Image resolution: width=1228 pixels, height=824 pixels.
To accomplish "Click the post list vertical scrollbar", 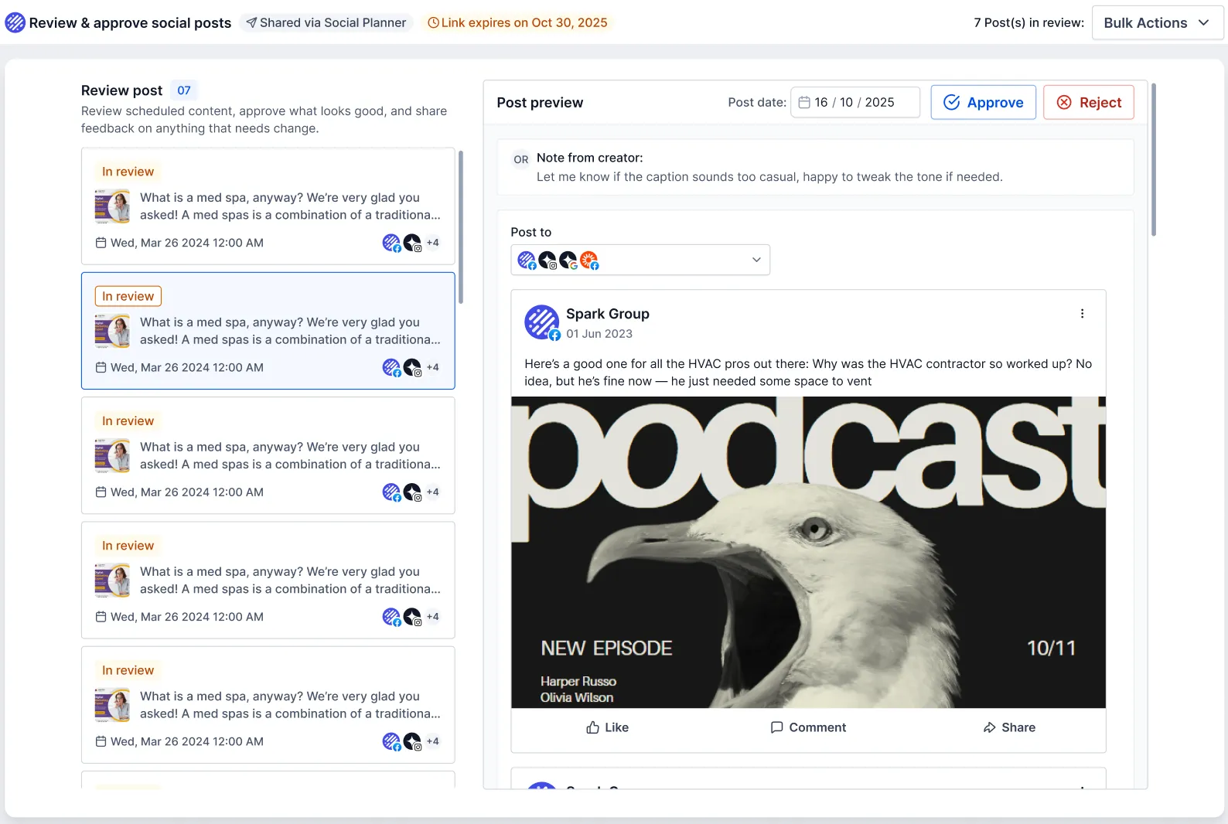I will (x=461, y=227).
